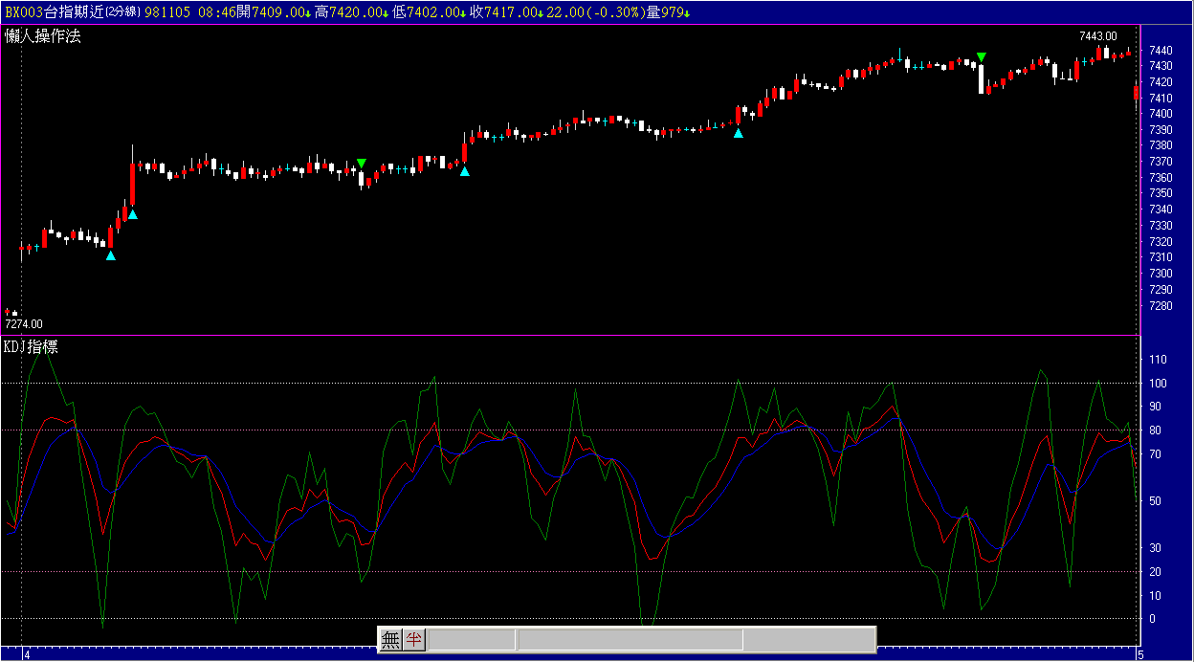Viewport: 1194px width, 662px height.
Task: Click the green sell arrow near 7370
Action: [x=361, y=164]
